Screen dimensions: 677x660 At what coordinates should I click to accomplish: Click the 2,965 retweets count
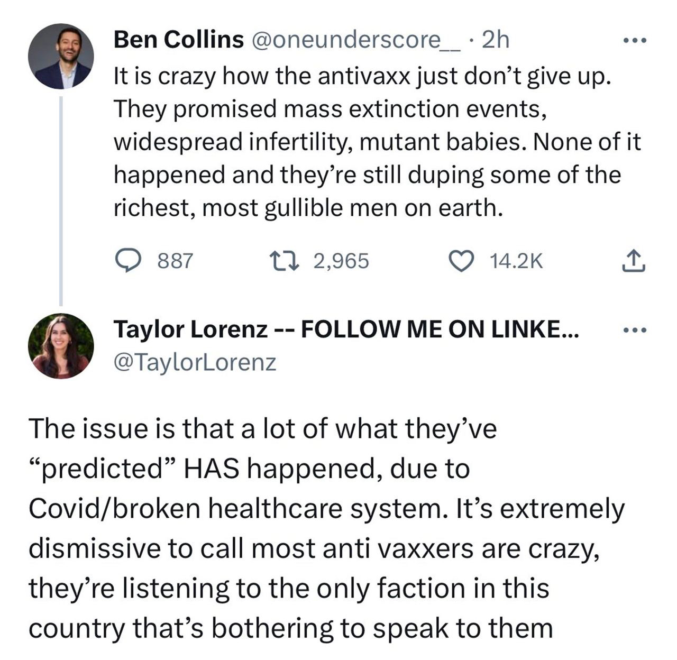[341, 261]
